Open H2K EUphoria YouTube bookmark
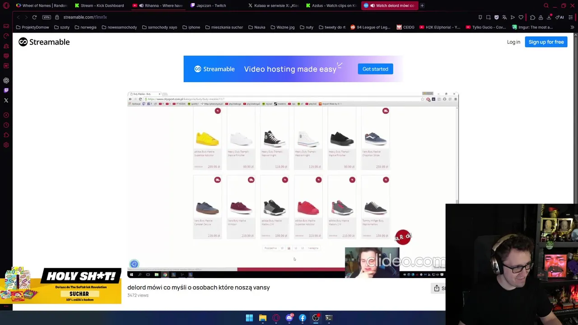This screenshot has width=578, height=325. click(x=440, y=27)
